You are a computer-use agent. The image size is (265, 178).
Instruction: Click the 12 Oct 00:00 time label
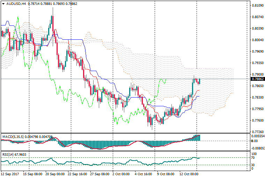pos(189,174)
